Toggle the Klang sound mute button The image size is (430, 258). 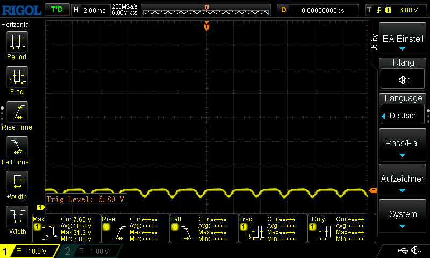coord(403,80)
